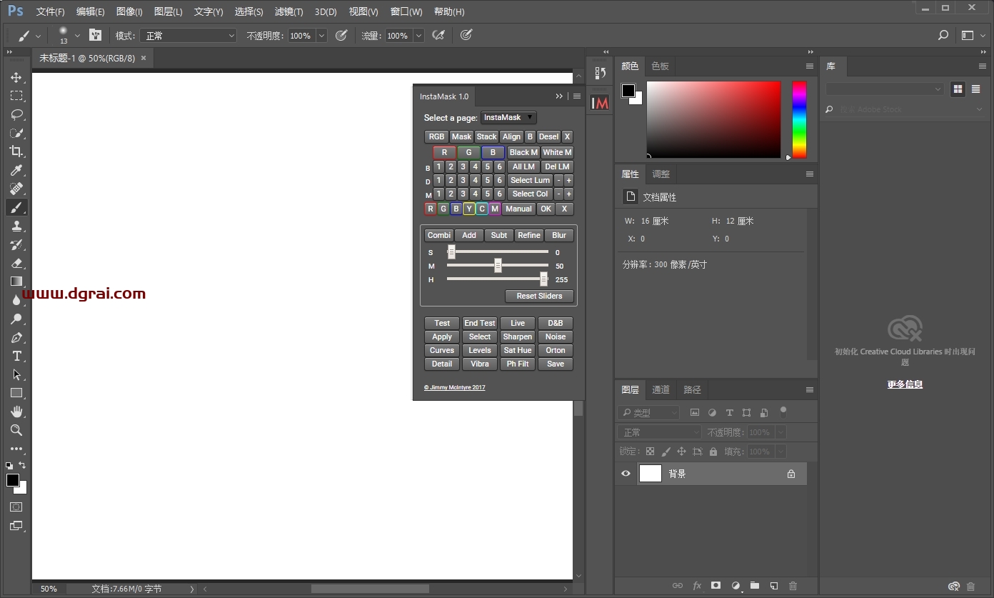Click the InstaMask IM panel icon

pyautogui.click(x=601, y=103)
